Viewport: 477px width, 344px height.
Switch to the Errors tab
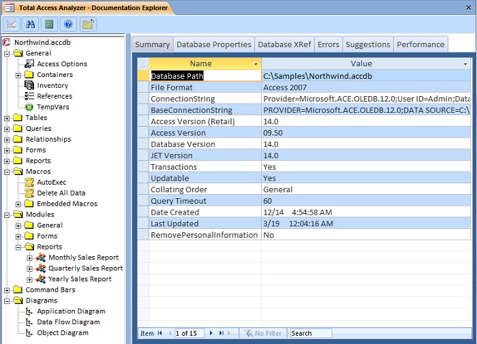point(328,44)
